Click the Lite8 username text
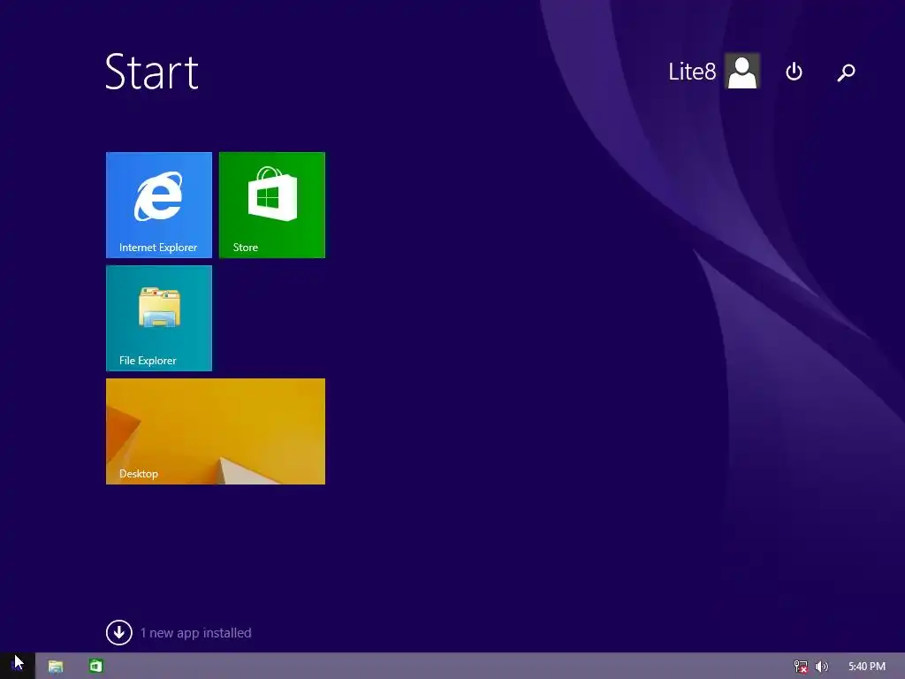905x679 pixels. [x=691, y=72]
